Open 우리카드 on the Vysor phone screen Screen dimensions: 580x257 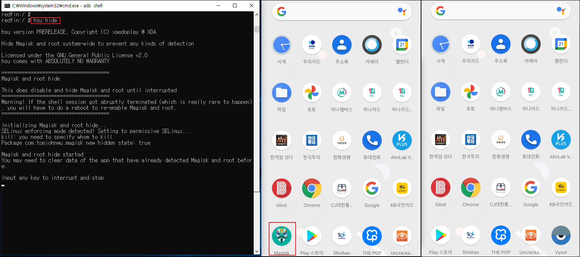point(471,44)
